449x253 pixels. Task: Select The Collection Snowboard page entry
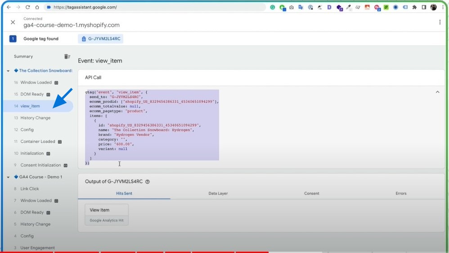coord(44,71)
